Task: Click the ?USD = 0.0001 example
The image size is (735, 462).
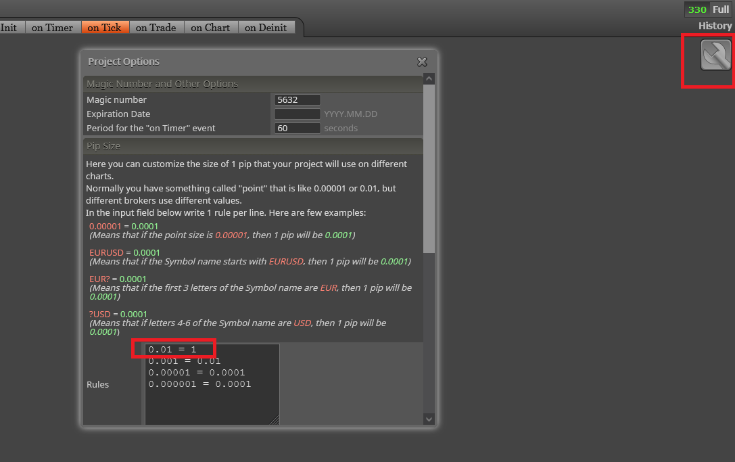Action: pos(118,314)
